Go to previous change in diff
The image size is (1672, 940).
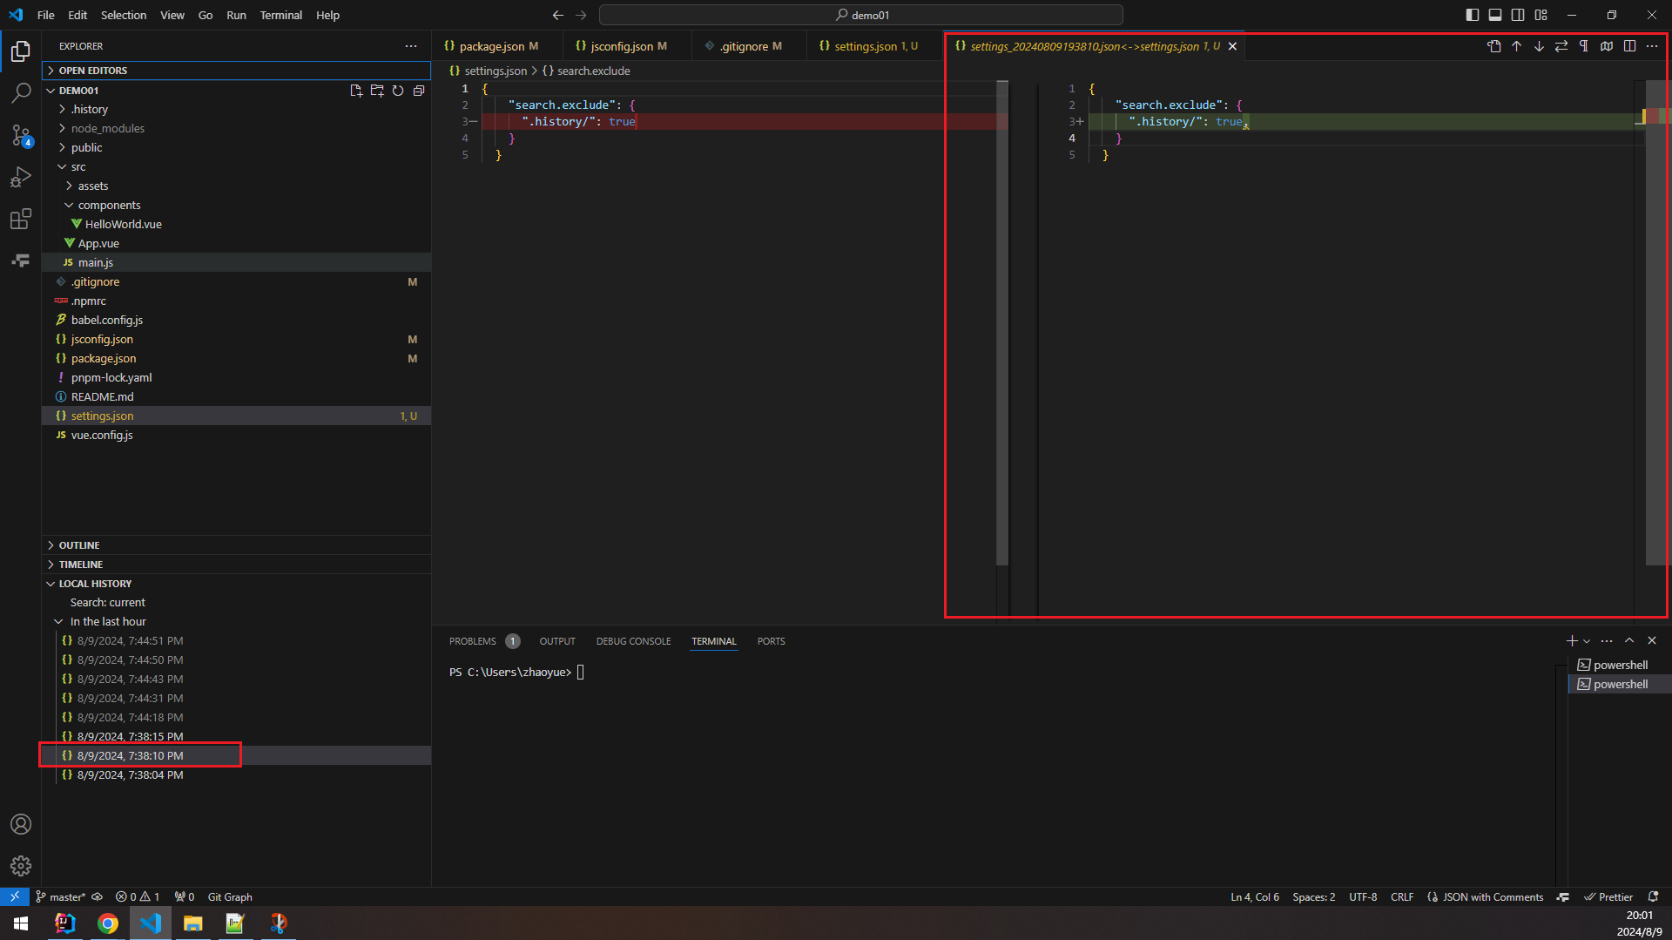[x=1517, y=46]
